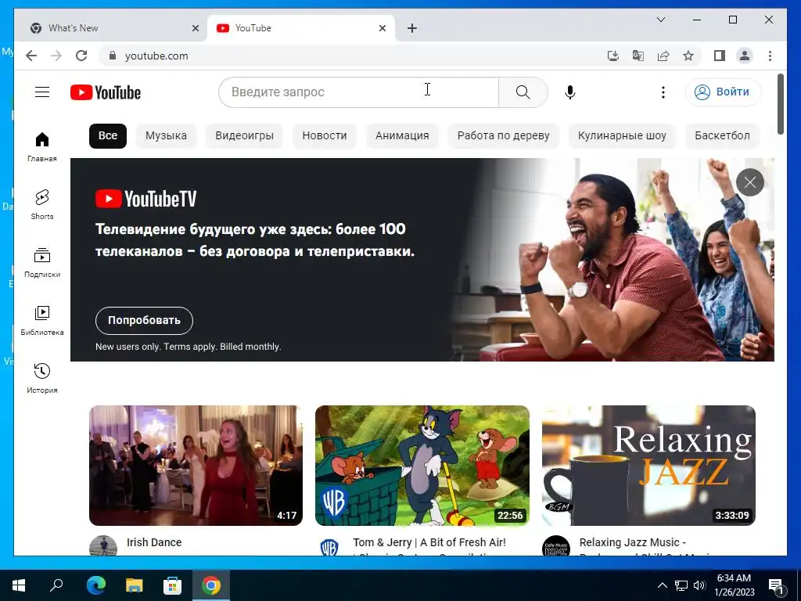Click the YouTube logo
The width and height of the screenshot is (801, 601).
tap(106, 92)
